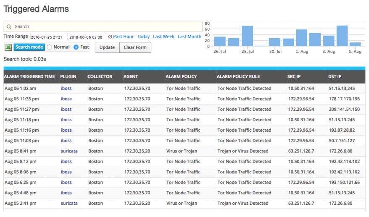This screenshot has width=369, height=217.
Task: Click the 'Aug 05 4:48 pm' time cell
Action: pyautogui.click(x=21, y=193)
